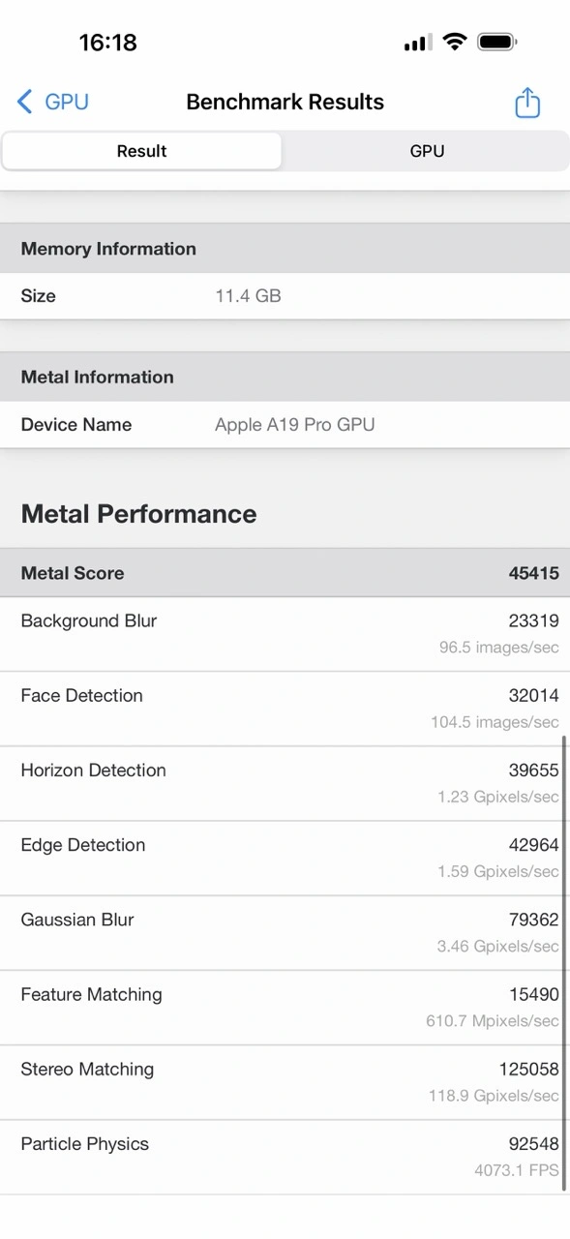Tap the Stereo Matching result row
The width and height of the screenshot is (570, 1239).
click(x=285, y=1081)
